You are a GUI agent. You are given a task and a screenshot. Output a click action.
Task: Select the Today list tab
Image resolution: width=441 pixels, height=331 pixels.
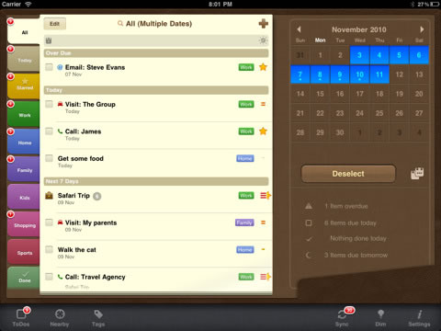point(24,59)
